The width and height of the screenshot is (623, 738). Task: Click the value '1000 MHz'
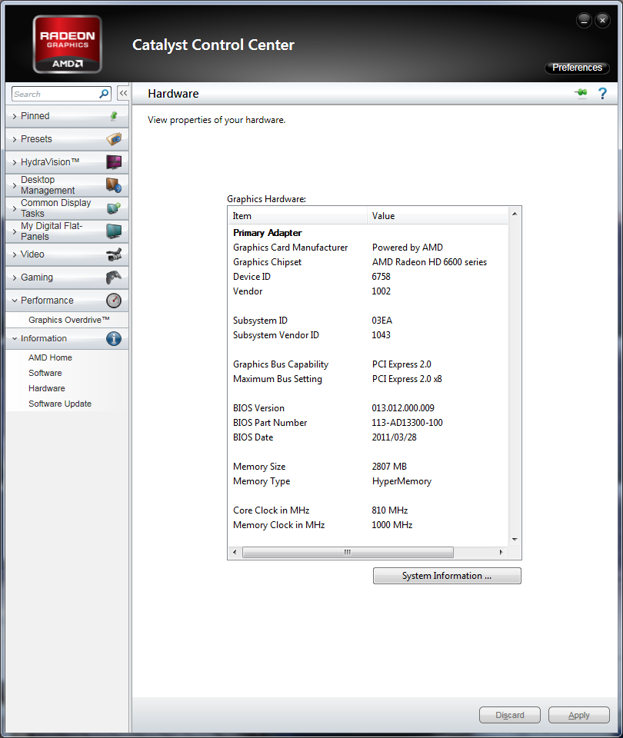click(391, 525)
